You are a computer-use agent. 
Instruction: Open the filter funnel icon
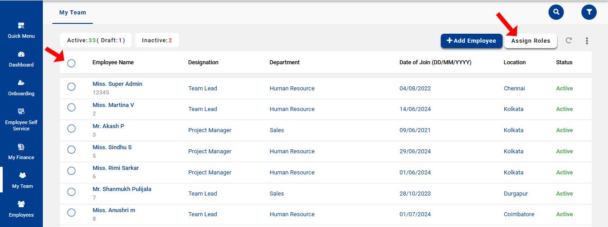coord(589,12)
